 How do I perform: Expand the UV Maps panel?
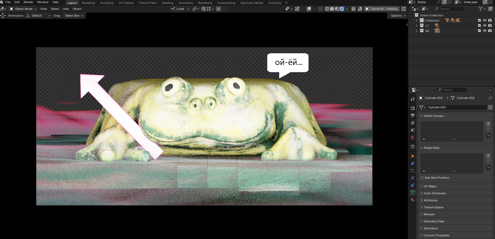(x=430, y=186)
